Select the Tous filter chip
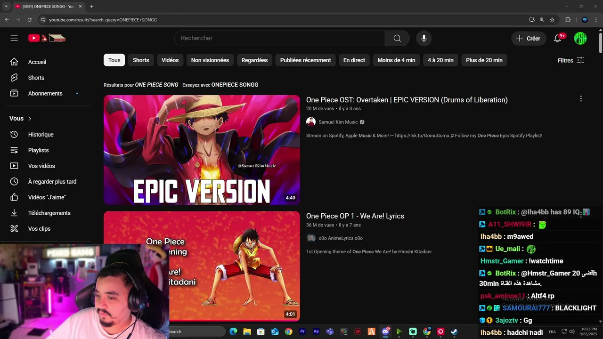This screenshot has width=603, height=339. (114, 60)
